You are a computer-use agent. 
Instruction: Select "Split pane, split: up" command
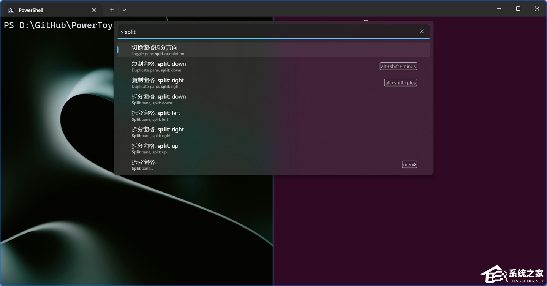tap(273, 148)
